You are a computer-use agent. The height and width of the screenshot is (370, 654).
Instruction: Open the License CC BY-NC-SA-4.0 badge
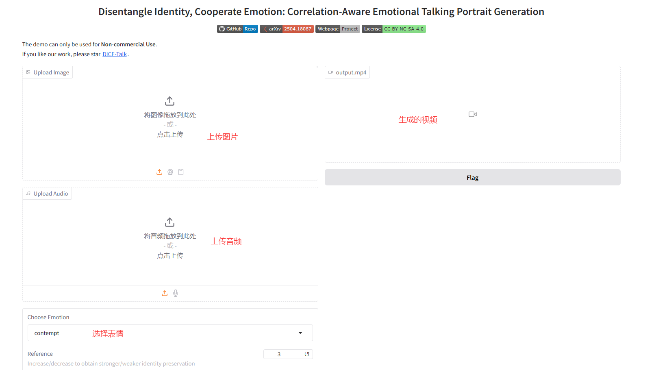393,29
